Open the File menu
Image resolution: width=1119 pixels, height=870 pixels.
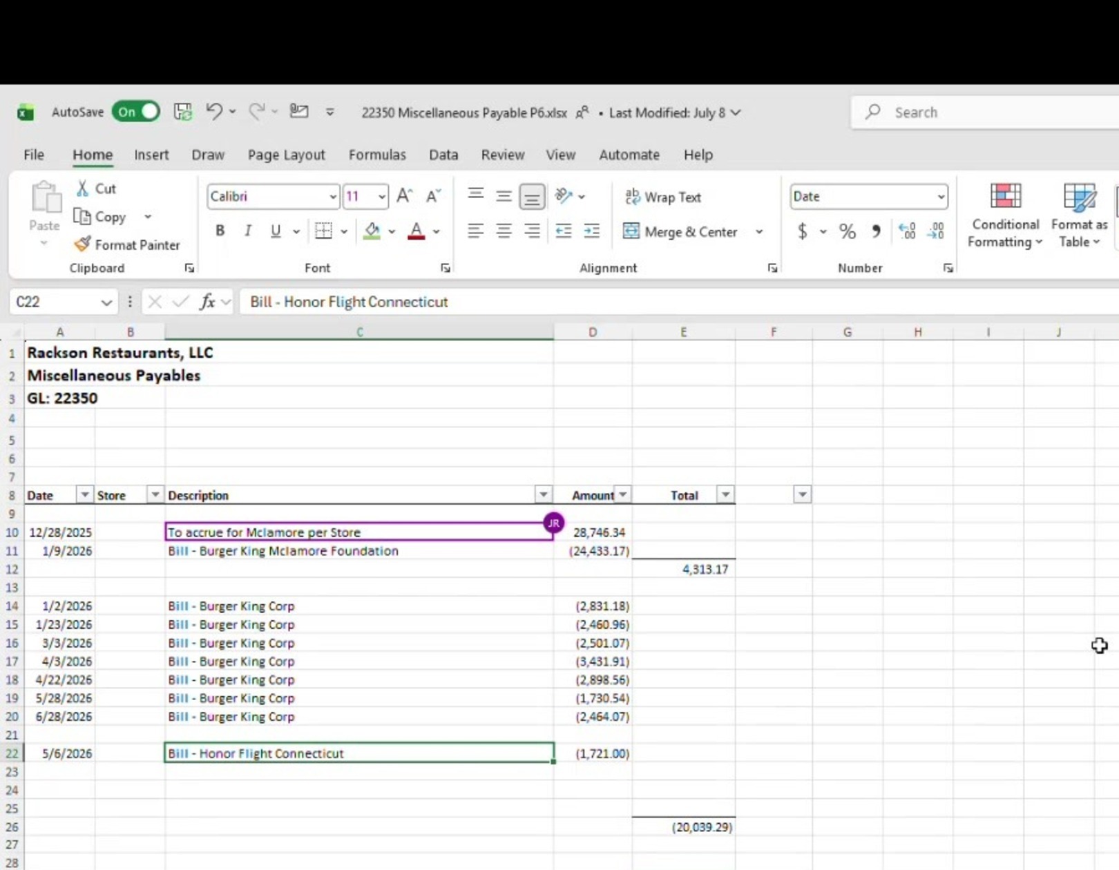(x=34, y=155)
